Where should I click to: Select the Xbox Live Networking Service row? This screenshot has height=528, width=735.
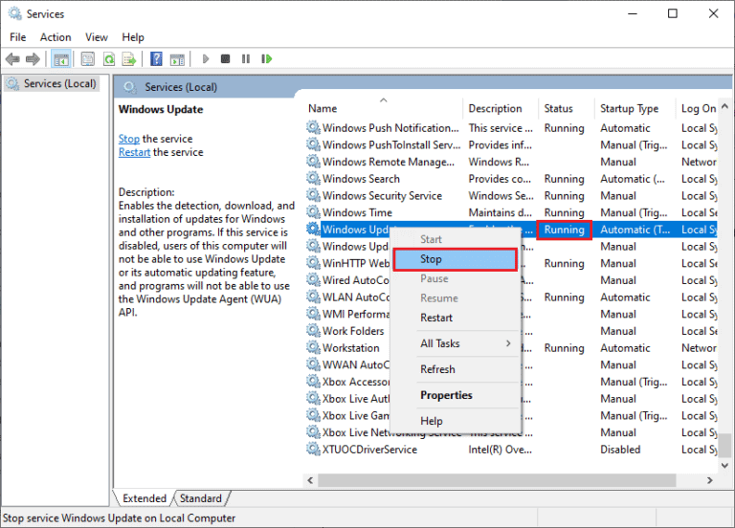tap(512, 432)
